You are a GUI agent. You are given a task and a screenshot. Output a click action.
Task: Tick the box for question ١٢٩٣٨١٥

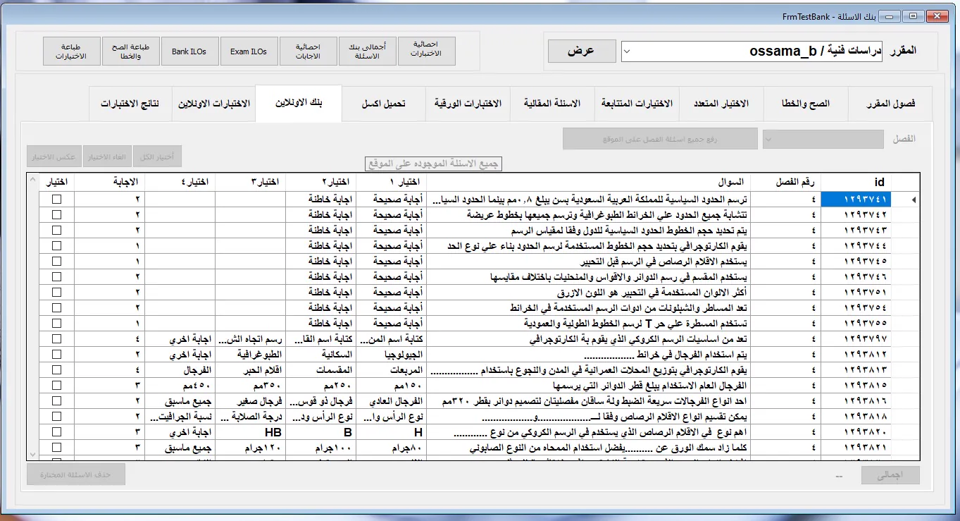57,386
